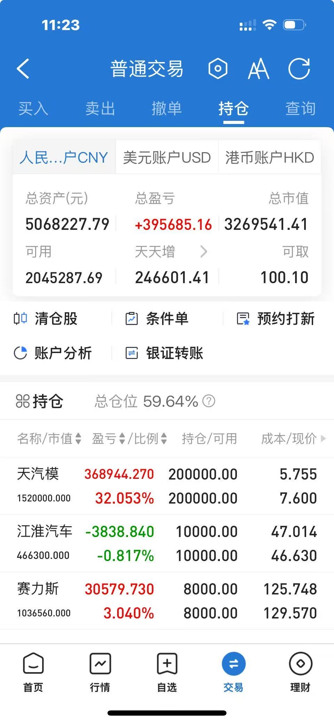334x724 pixels.
Task: Sort holdings by 名称/市值 arrows
Action: tap(78, 438)
